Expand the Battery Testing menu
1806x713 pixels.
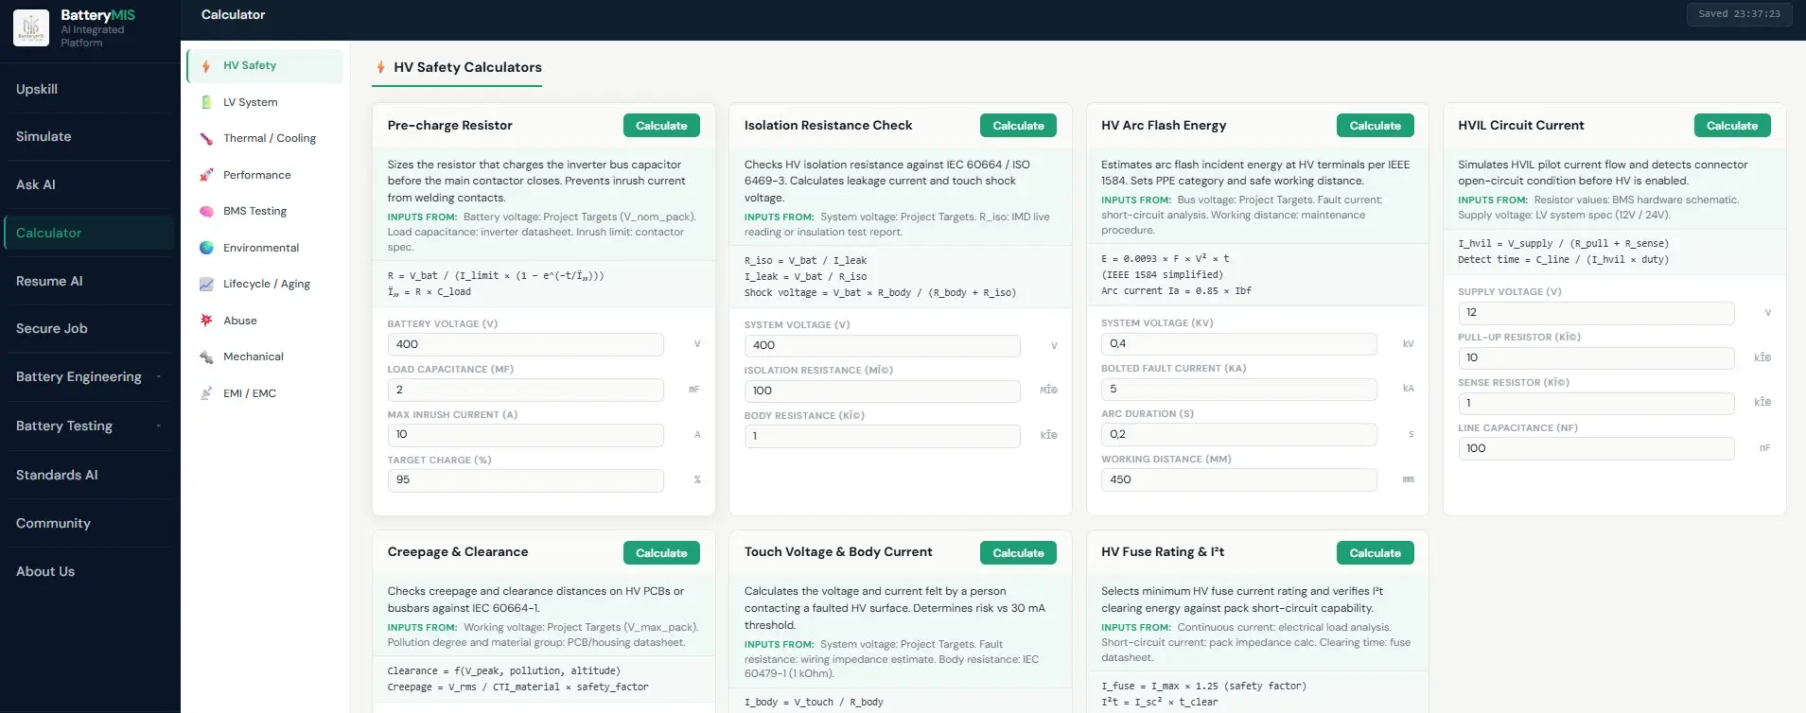pyautogui.click(x=88, y=426)
